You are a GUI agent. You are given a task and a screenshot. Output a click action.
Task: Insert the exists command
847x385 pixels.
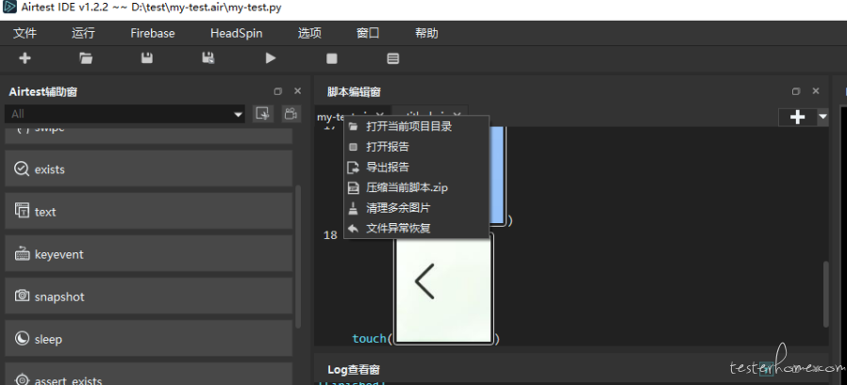pyautogui.click(x=148, y=168)
